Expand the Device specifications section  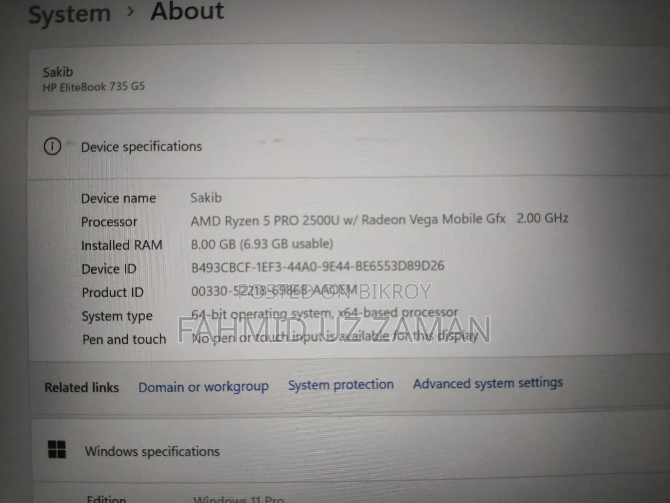(x=348, y=146)
